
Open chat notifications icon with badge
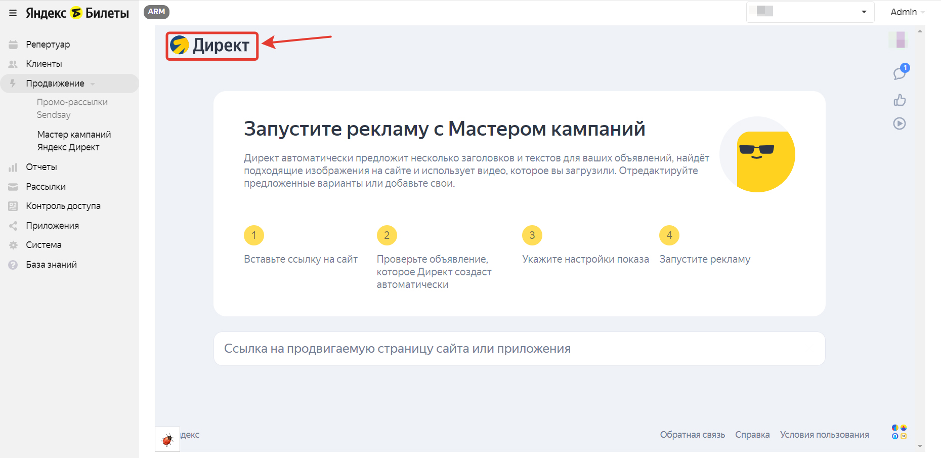point(900,72)
